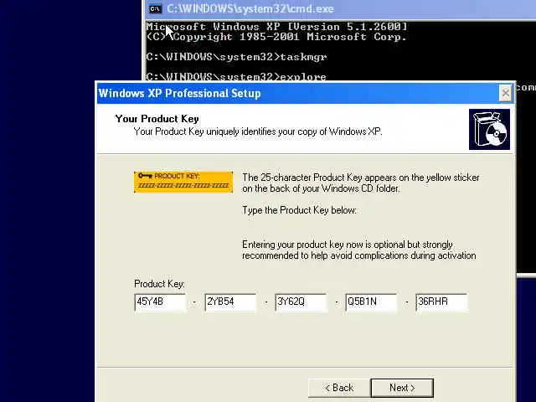This screenshot has height=402, width=536.
Task: Click the '25-character Product Key appears' description
Action: [361, 183]
